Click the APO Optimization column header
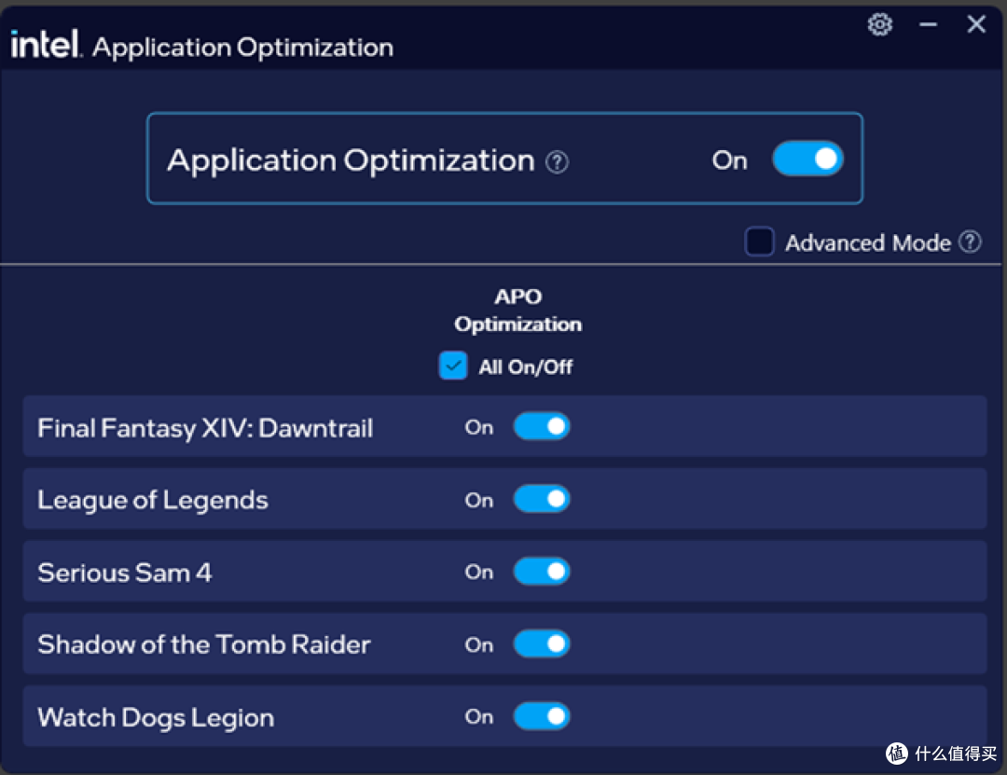This screenshot has height=775, width=1007. [x=517, y=311]
